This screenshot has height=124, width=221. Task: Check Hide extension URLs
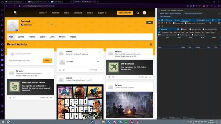pos(203,29)
